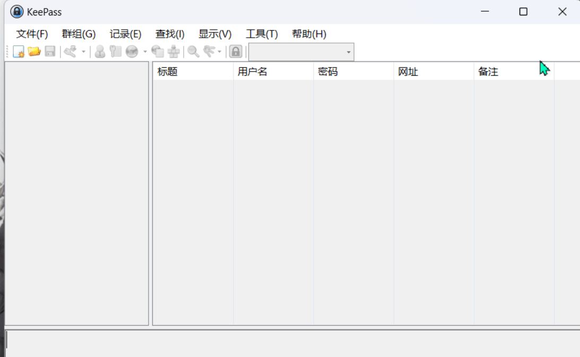Click the show entries toolbar icon
The image size is (580, 357).
click(x=209, y=51)
